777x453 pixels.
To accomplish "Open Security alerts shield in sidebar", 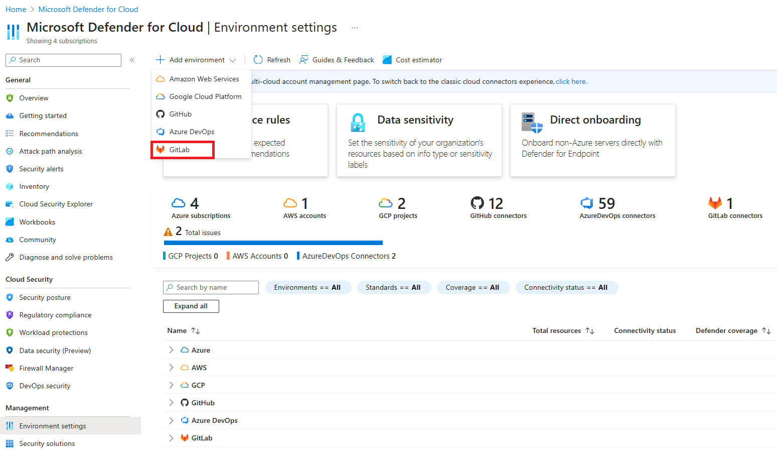I will click(x=10, y=169).
